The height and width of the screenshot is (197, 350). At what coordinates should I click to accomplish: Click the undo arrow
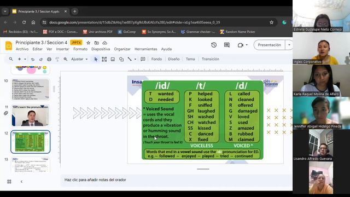33,59
